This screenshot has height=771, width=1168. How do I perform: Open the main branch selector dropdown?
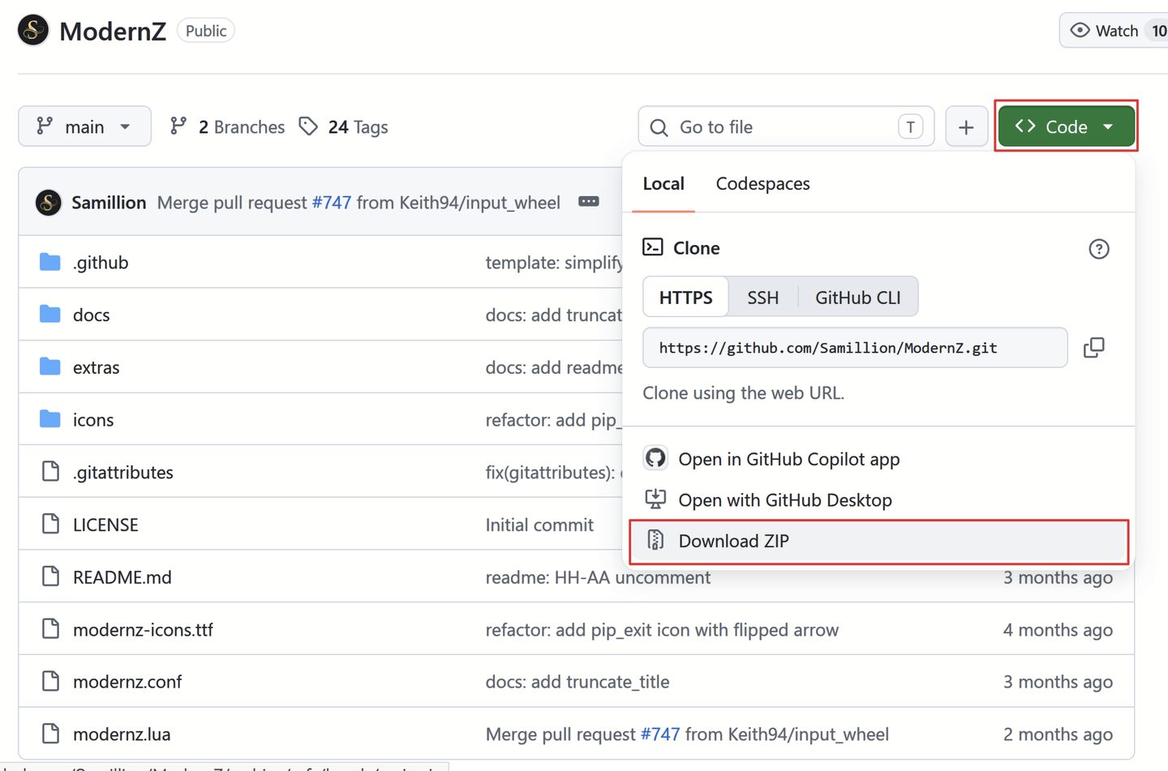[x=84, y=126]
